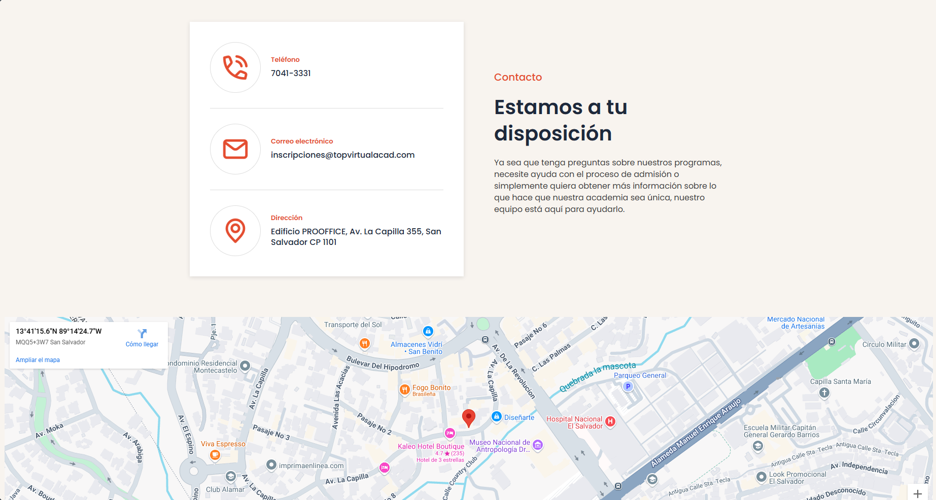Click the phone icon in the Teléfono card
Image resolution: width=936 pixels, height=500 pixels.
tap(235, 67)
